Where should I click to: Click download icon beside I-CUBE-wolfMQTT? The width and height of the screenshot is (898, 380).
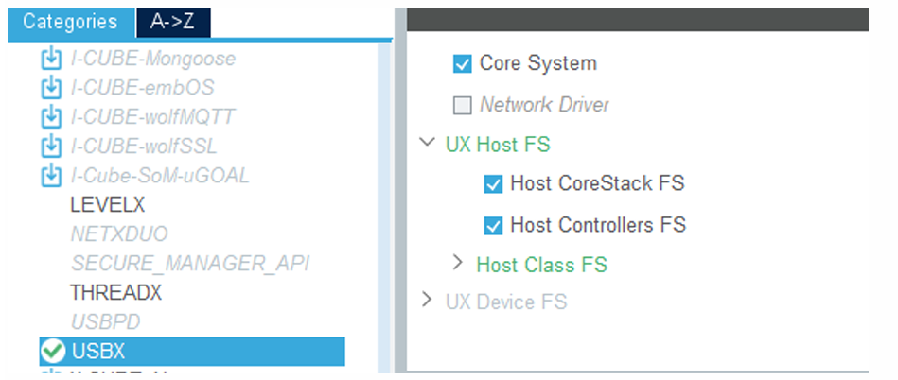pyautogui.click(x=51, y=117)
